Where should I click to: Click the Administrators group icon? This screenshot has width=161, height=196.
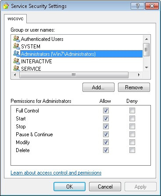(x=16, y=54)
